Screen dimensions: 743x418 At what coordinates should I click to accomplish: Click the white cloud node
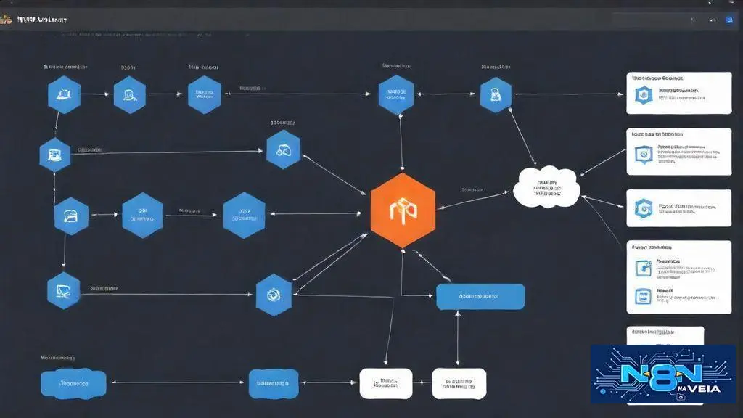coord(546,188)
